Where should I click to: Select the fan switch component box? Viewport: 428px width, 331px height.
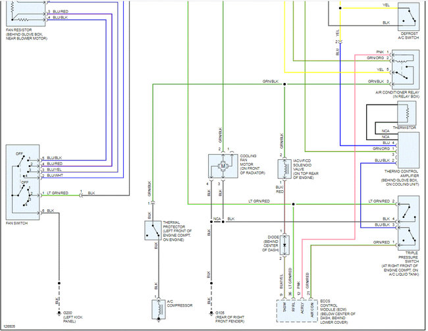click(x=22, y=182)
